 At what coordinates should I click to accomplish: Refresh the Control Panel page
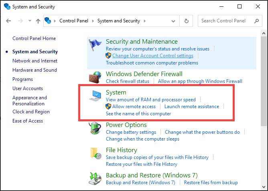click(x=186, y=21)
